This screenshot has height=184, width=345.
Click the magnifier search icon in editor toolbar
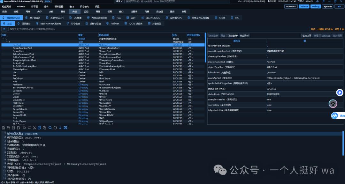click(50, 128)
